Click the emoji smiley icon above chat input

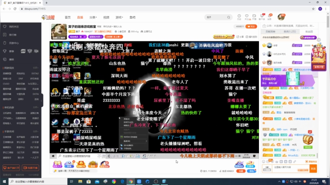click(x=264, y=162)
